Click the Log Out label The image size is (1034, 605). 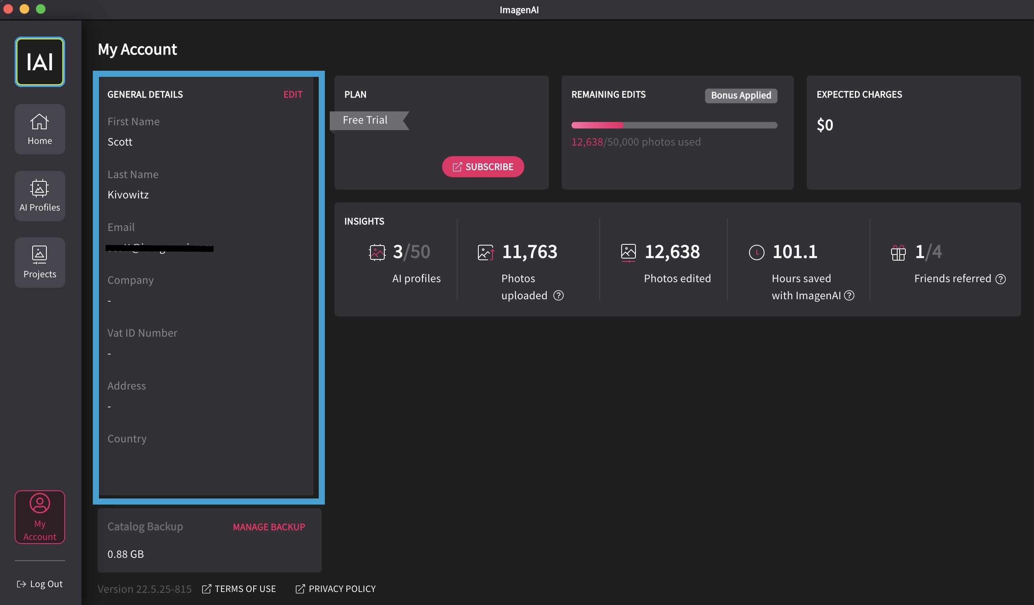click(46, 584)
